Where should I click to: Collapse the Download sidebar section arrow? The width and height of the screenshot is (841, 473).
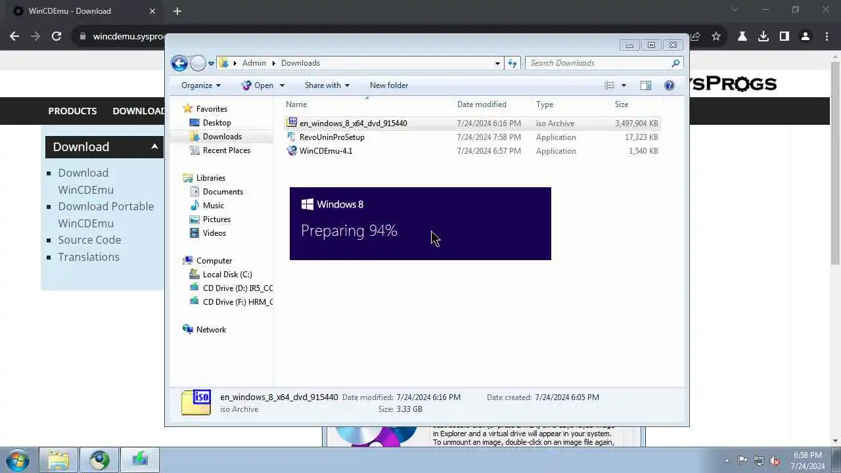154,146
